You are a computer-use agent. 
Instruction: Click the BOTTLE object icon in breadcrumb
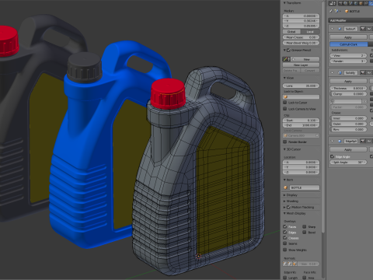[347, 11]
